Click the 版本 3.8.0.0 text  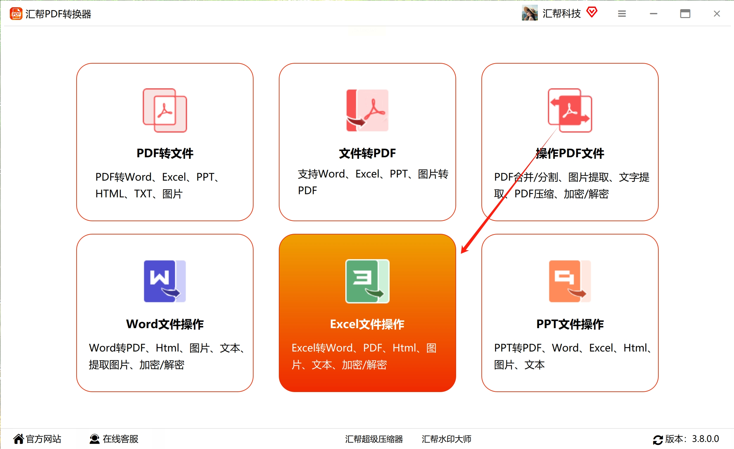click(x=692, y=439)
